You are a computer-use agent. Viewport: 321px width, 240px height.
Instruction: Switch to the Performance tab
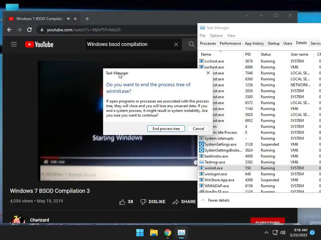230,43
